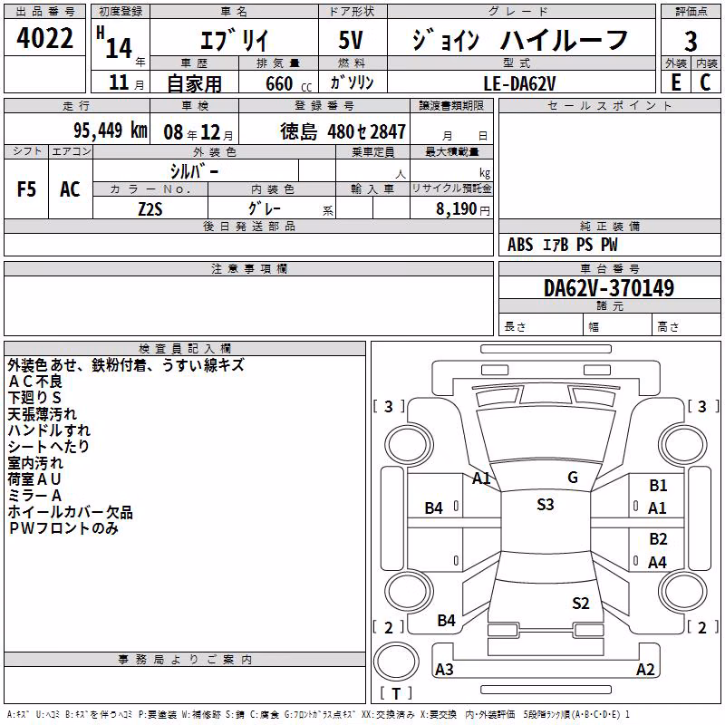Viewport: 725px width, 725px height.
Task: Click the rear-left wheel on the diagram
Action: (x=408, y=592)
